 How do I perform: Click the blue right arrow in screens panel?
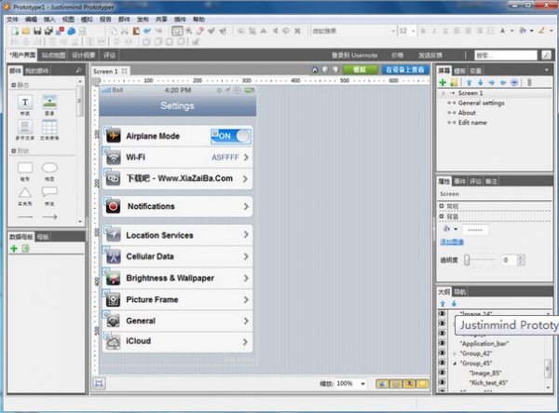coord(492,83)
